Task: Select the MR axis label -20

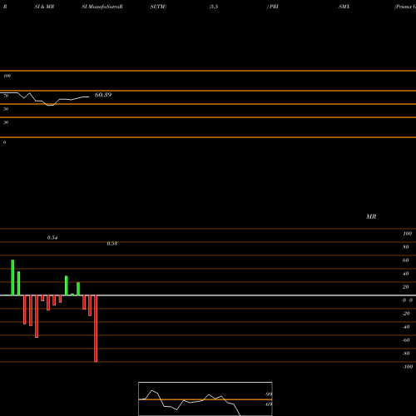Action: (406, 314)
